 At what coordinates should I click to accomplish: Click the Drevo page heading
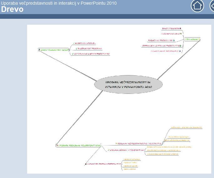click(x=12, y=9)
